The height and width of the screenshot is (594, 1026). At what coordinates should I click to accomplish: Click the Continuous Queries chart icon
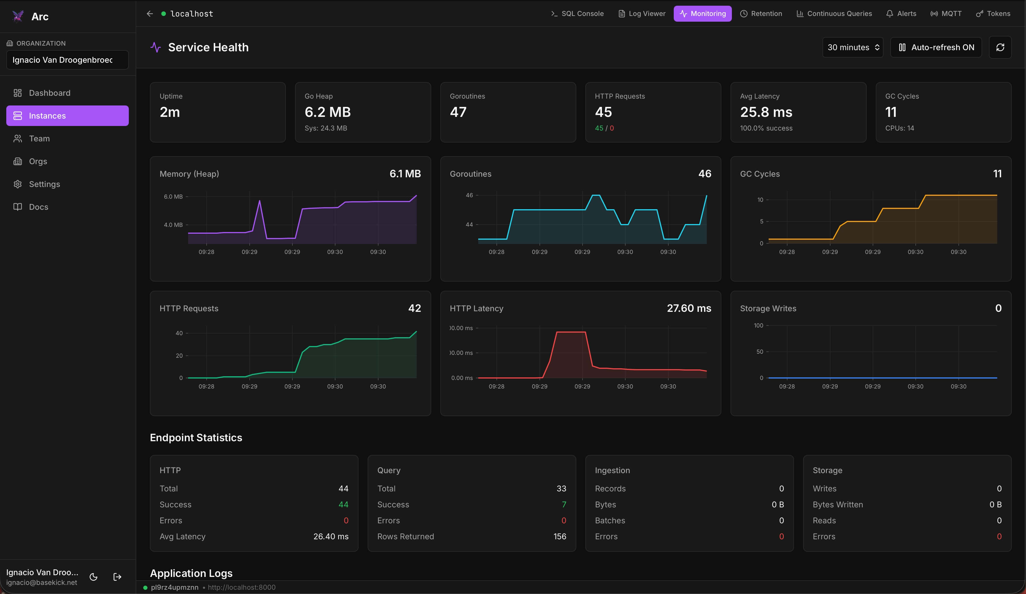[x=800, y=14]
